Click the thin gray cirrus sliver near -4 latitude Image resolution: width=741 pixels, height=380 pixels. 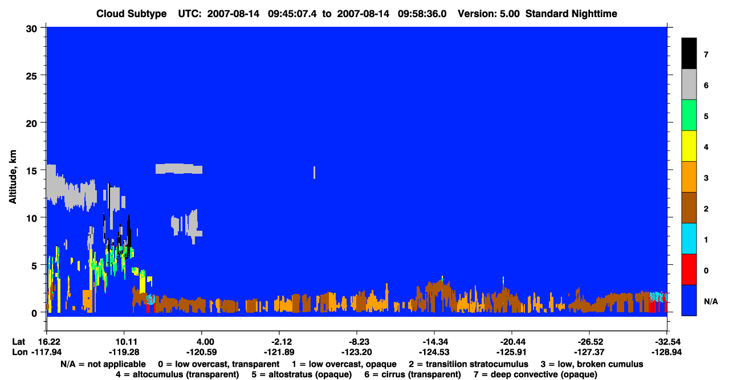pyautogui.click(x=314, y=172)
